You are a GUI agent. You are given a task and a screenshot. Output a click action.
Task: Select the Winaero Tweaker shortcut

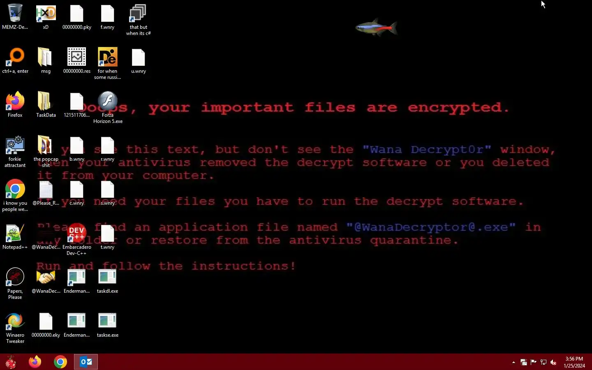pyautogui.click(x=15, y=328)
